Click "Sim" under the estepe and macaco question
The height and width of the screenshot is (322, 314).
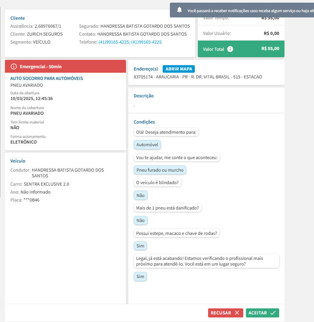(x=140, y=246)
